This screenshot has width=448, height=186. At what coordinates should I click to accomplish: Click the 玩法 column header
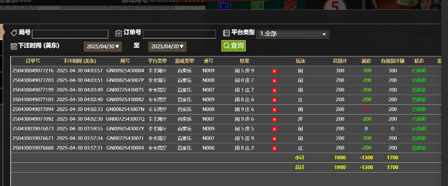[x=300, y=61]
